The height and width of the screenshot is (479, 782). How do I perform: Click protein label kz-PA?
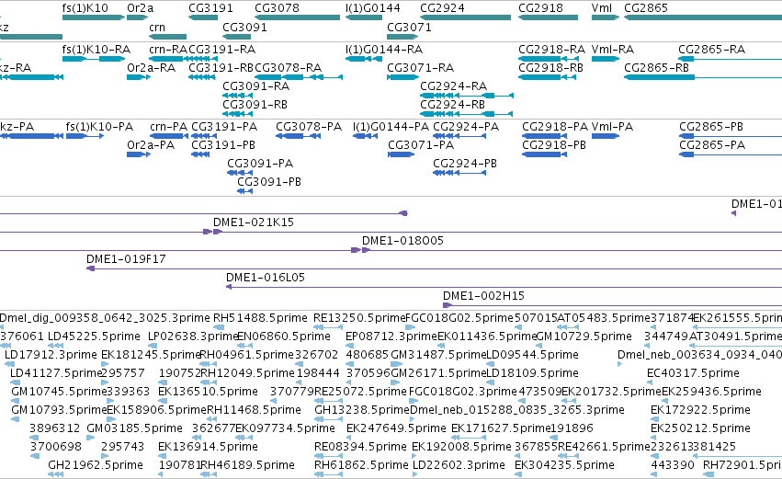click(17, 127)
